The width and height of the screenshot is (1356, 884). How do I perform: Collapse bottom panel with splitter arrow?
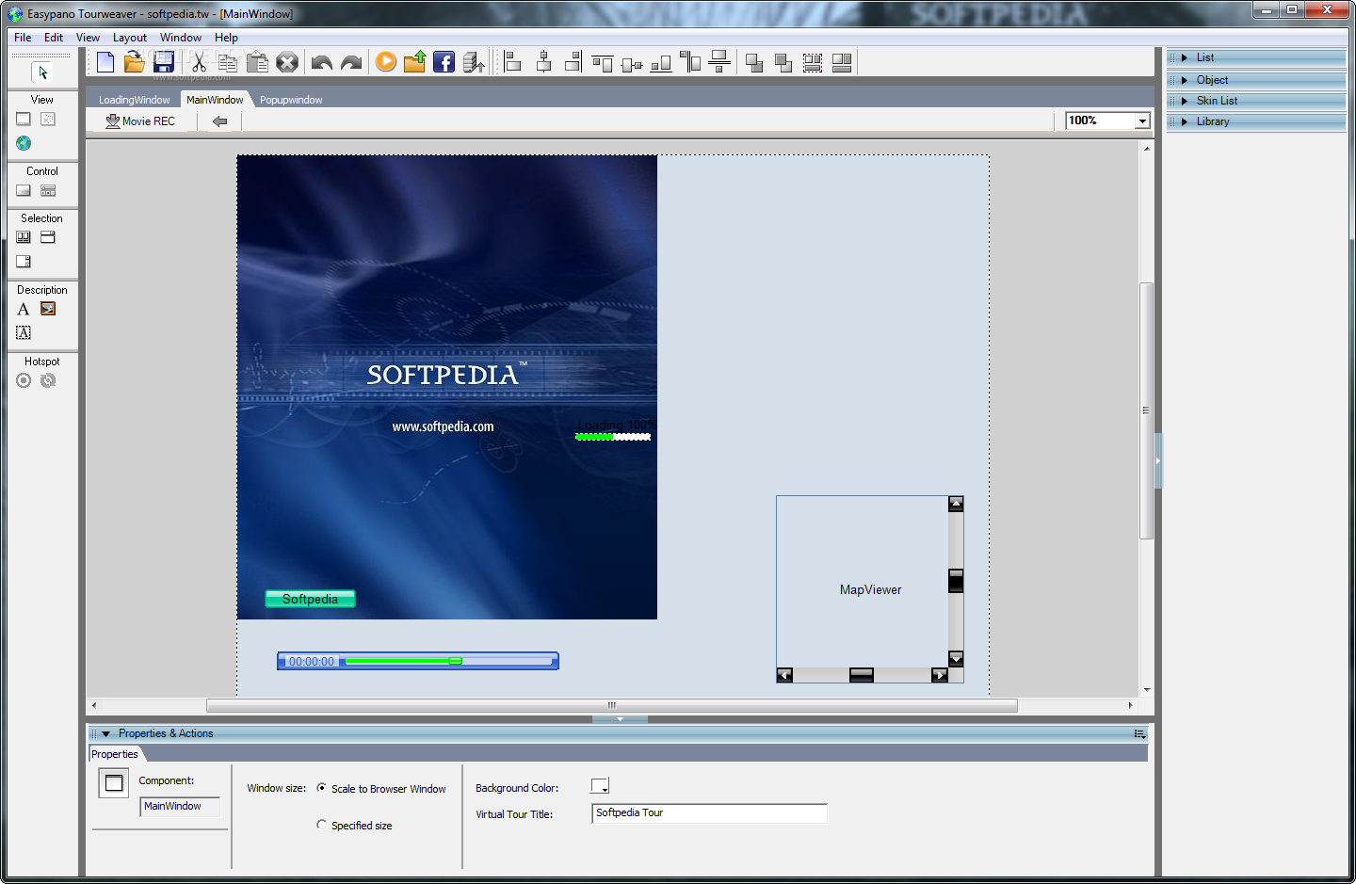pyautogui.click(x=620, y=719)
